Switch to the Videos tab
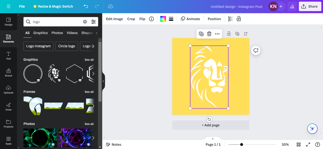The height and width of the screenshot is (149, 323). pyautogui.click(x=72, y=33)
